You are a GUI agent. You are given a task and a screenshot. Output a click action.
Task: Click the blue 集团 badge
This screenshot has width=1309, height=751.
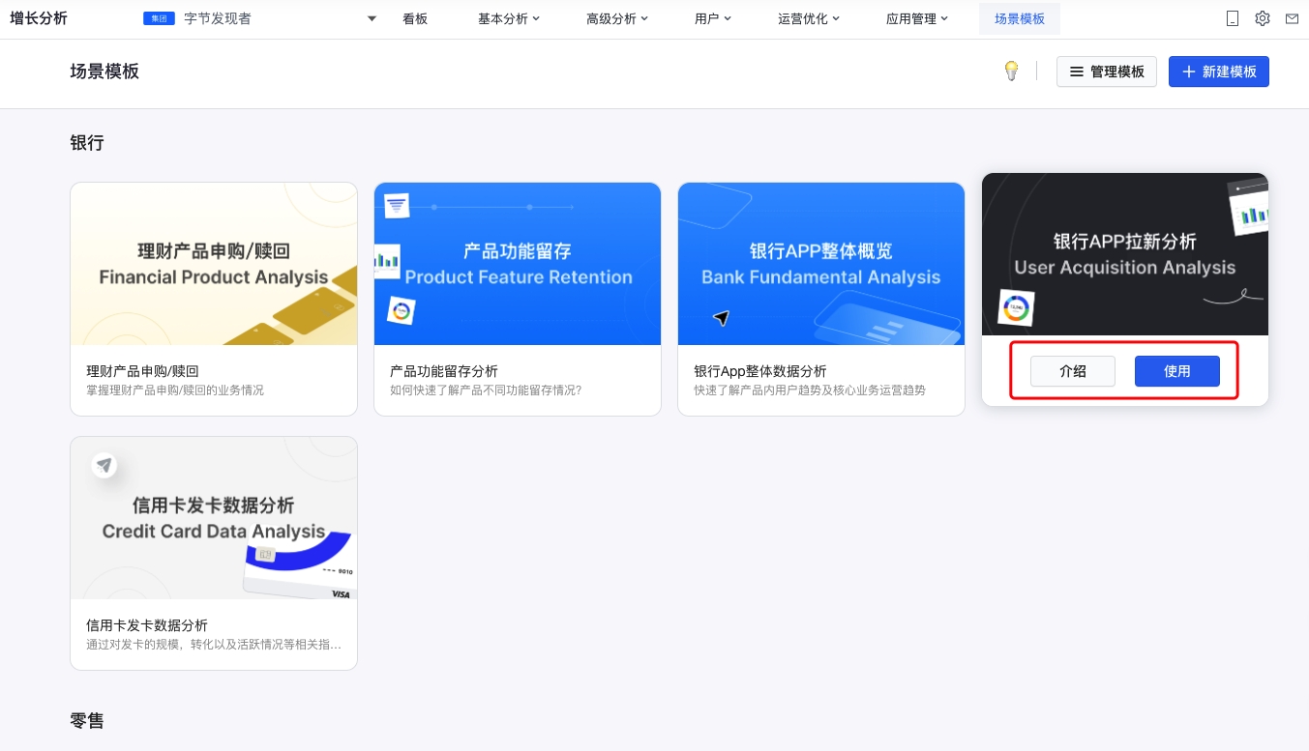[x=159, y=18]
